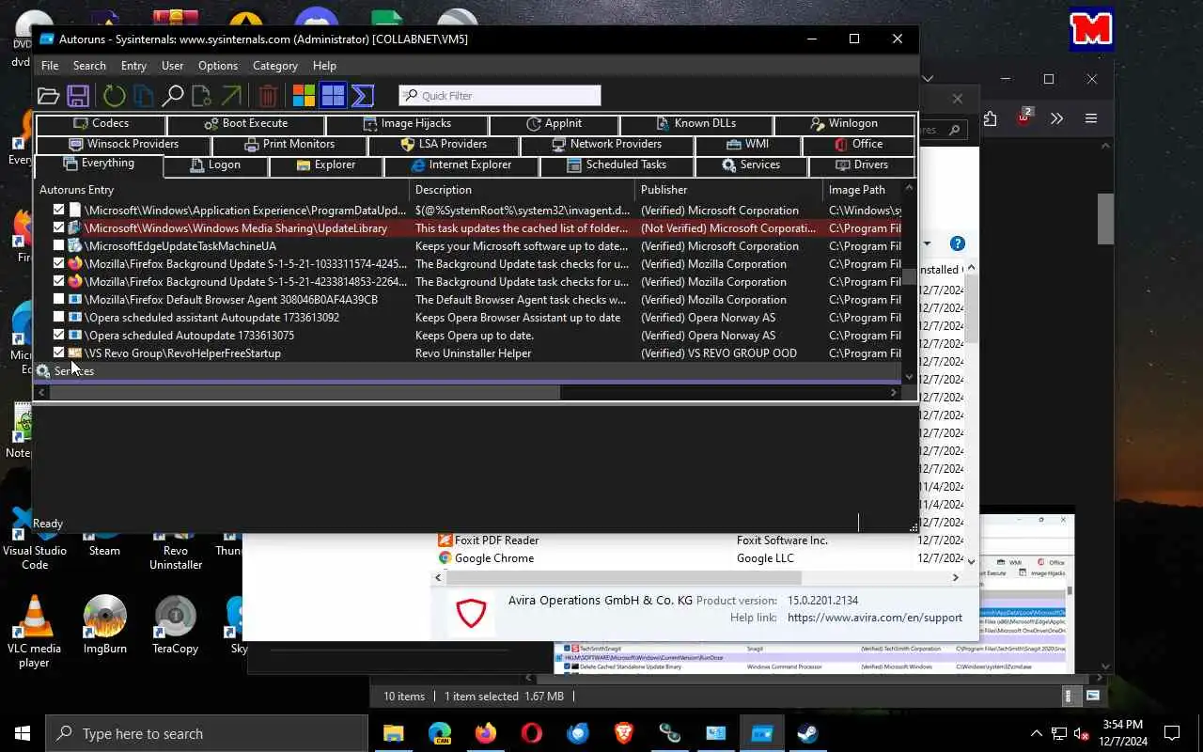Click the Compare files toolbar icon
The image size is (1203, 752).
pos(143,96)
